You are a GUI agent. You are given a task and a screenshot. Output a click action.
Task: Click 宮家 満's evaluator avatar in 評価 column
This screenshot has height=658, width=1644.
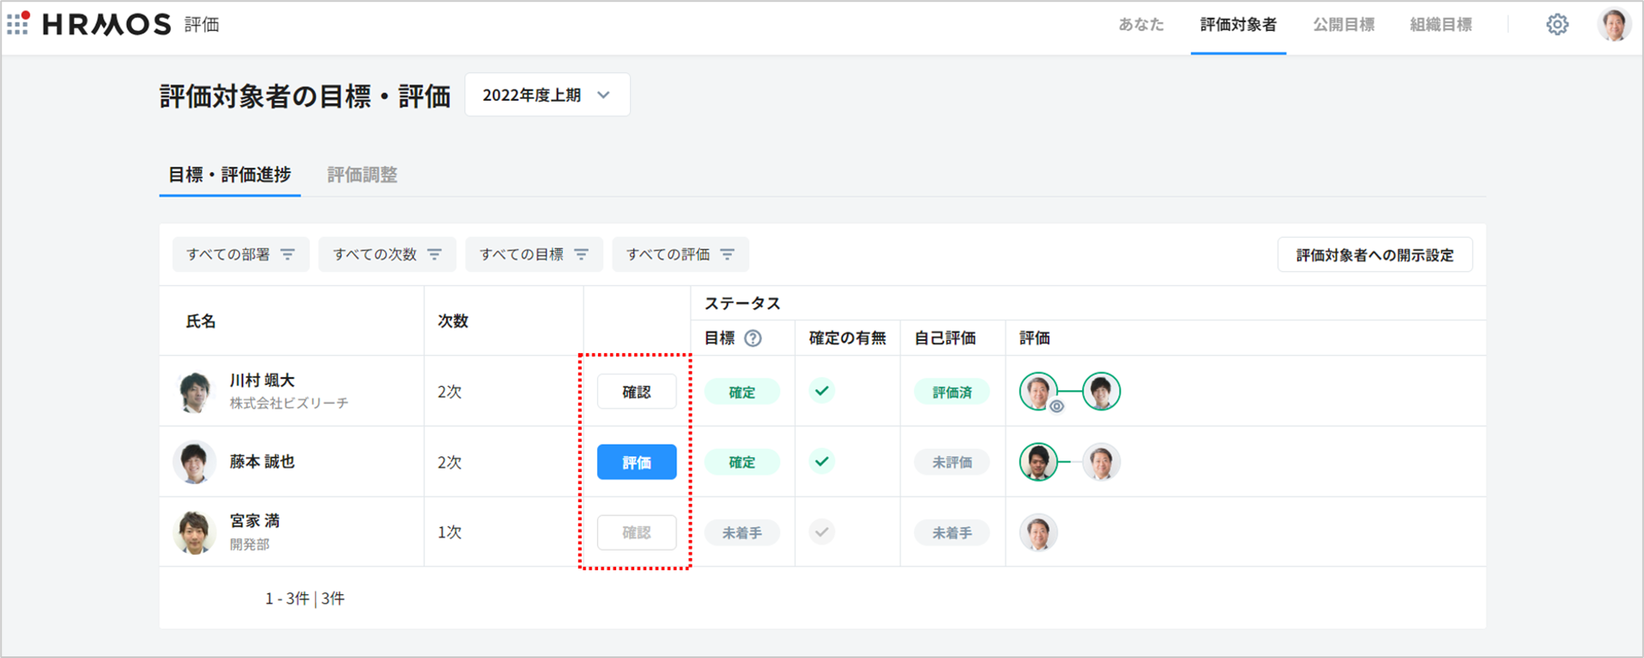1038,533
